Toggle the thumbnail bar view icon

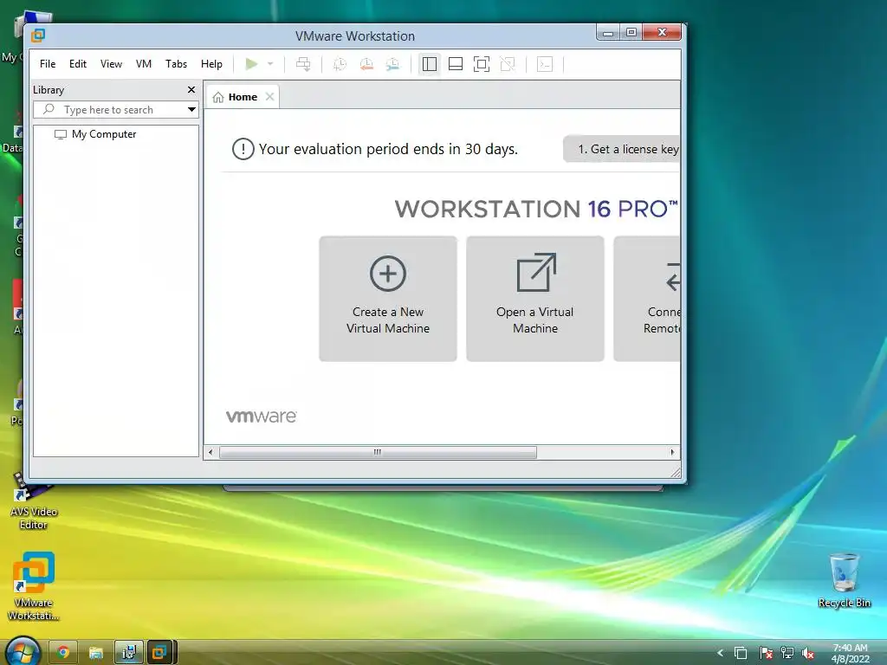click(x=456, y=64)
